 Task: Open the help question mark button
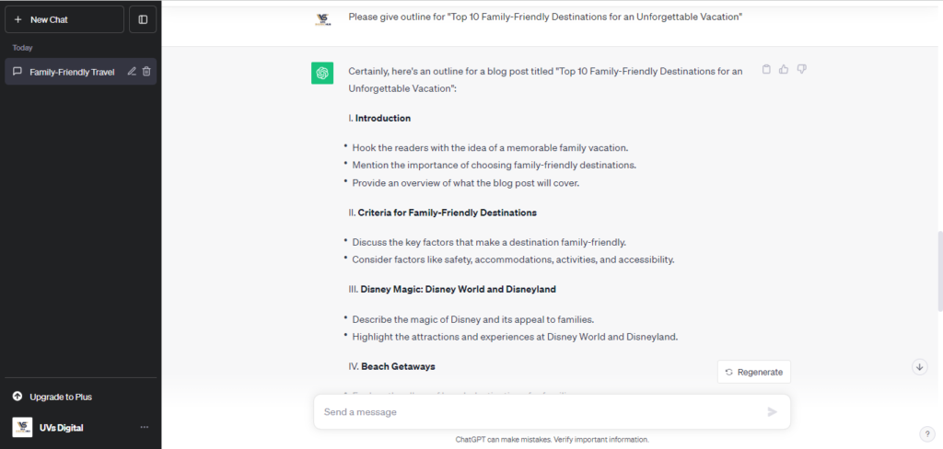click(926, 434)
